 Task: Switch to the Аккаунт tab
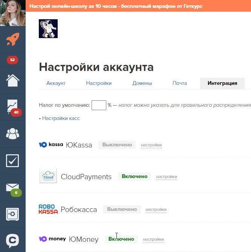pos(56,83)
